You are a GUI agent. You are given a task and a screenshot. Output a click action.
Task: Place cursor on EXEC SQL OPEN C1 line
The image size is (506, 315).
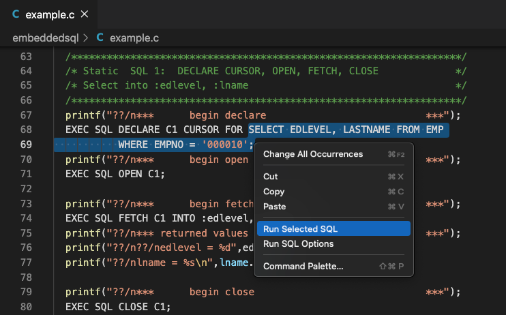coord(115,174)
